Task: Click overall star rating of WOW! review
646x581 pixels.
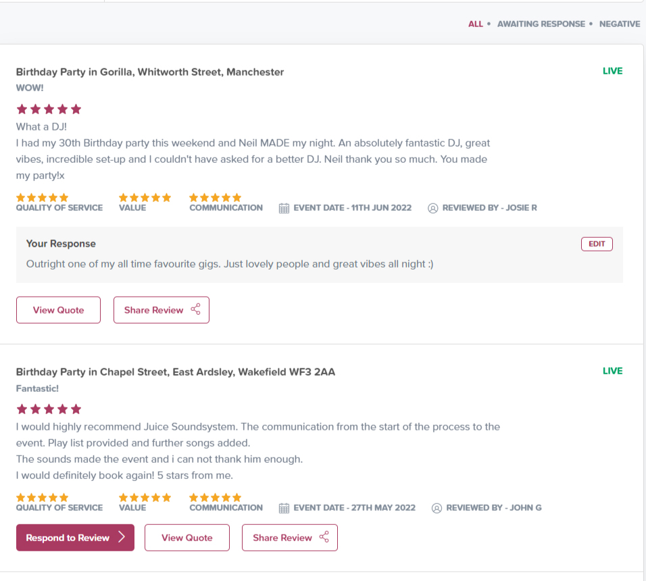Action: (49, 109)
